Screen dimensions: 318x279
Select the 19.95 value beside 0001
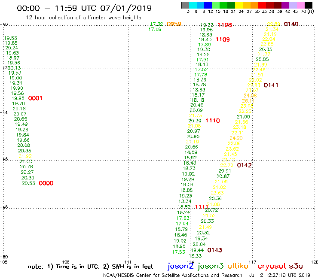pyautogui.click(x=18, y=98)
